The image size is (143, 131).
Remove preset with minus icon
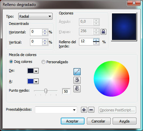pyautogui.click(x=91, y=110)
